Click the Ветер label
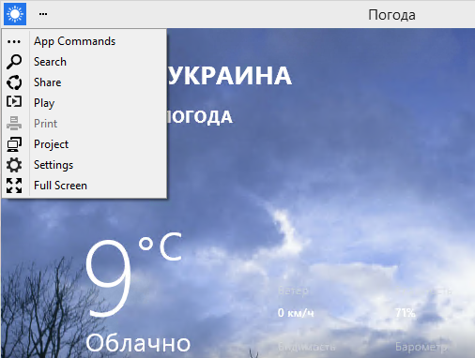 pos(293,291)
